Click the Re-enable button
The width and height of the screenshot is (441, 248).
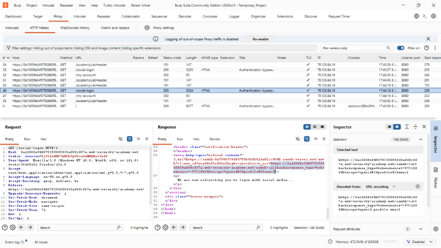tap(260, 39)
